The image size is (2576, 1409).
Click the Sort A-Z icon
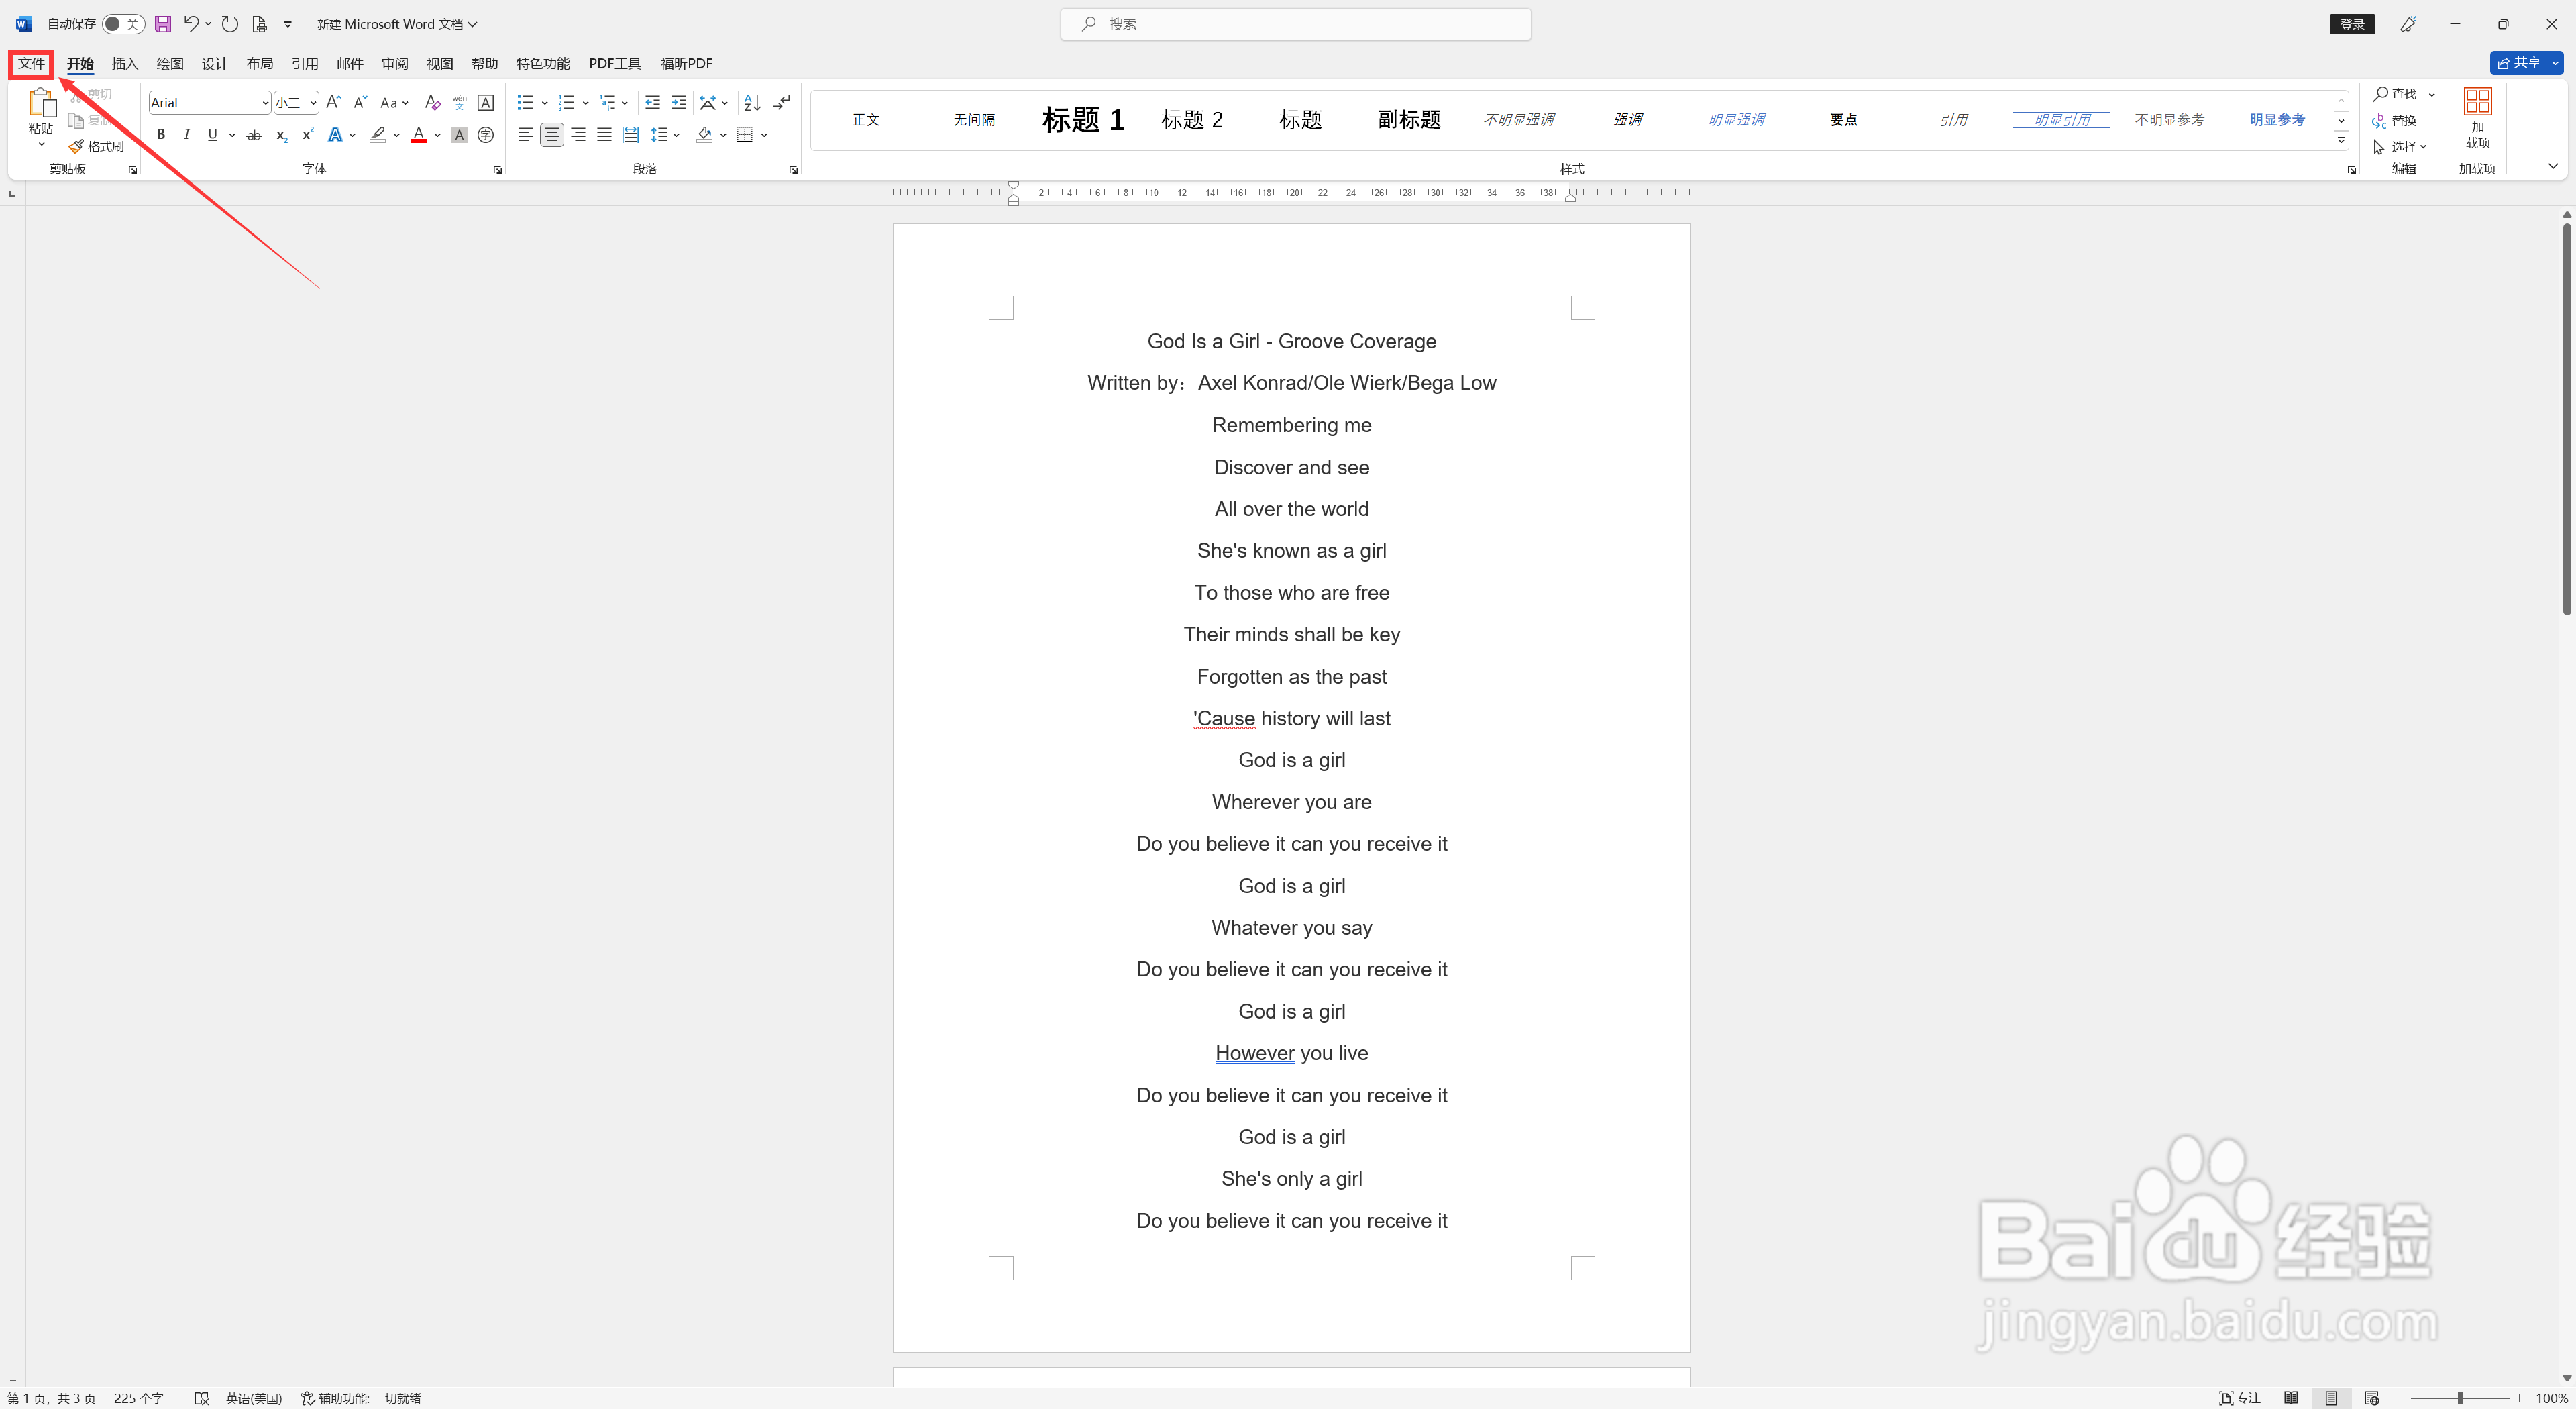pos(752,102)
